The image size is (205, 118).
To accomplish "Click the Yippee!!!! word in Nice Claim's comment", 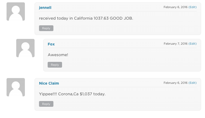I will click(x=48, y=94).
